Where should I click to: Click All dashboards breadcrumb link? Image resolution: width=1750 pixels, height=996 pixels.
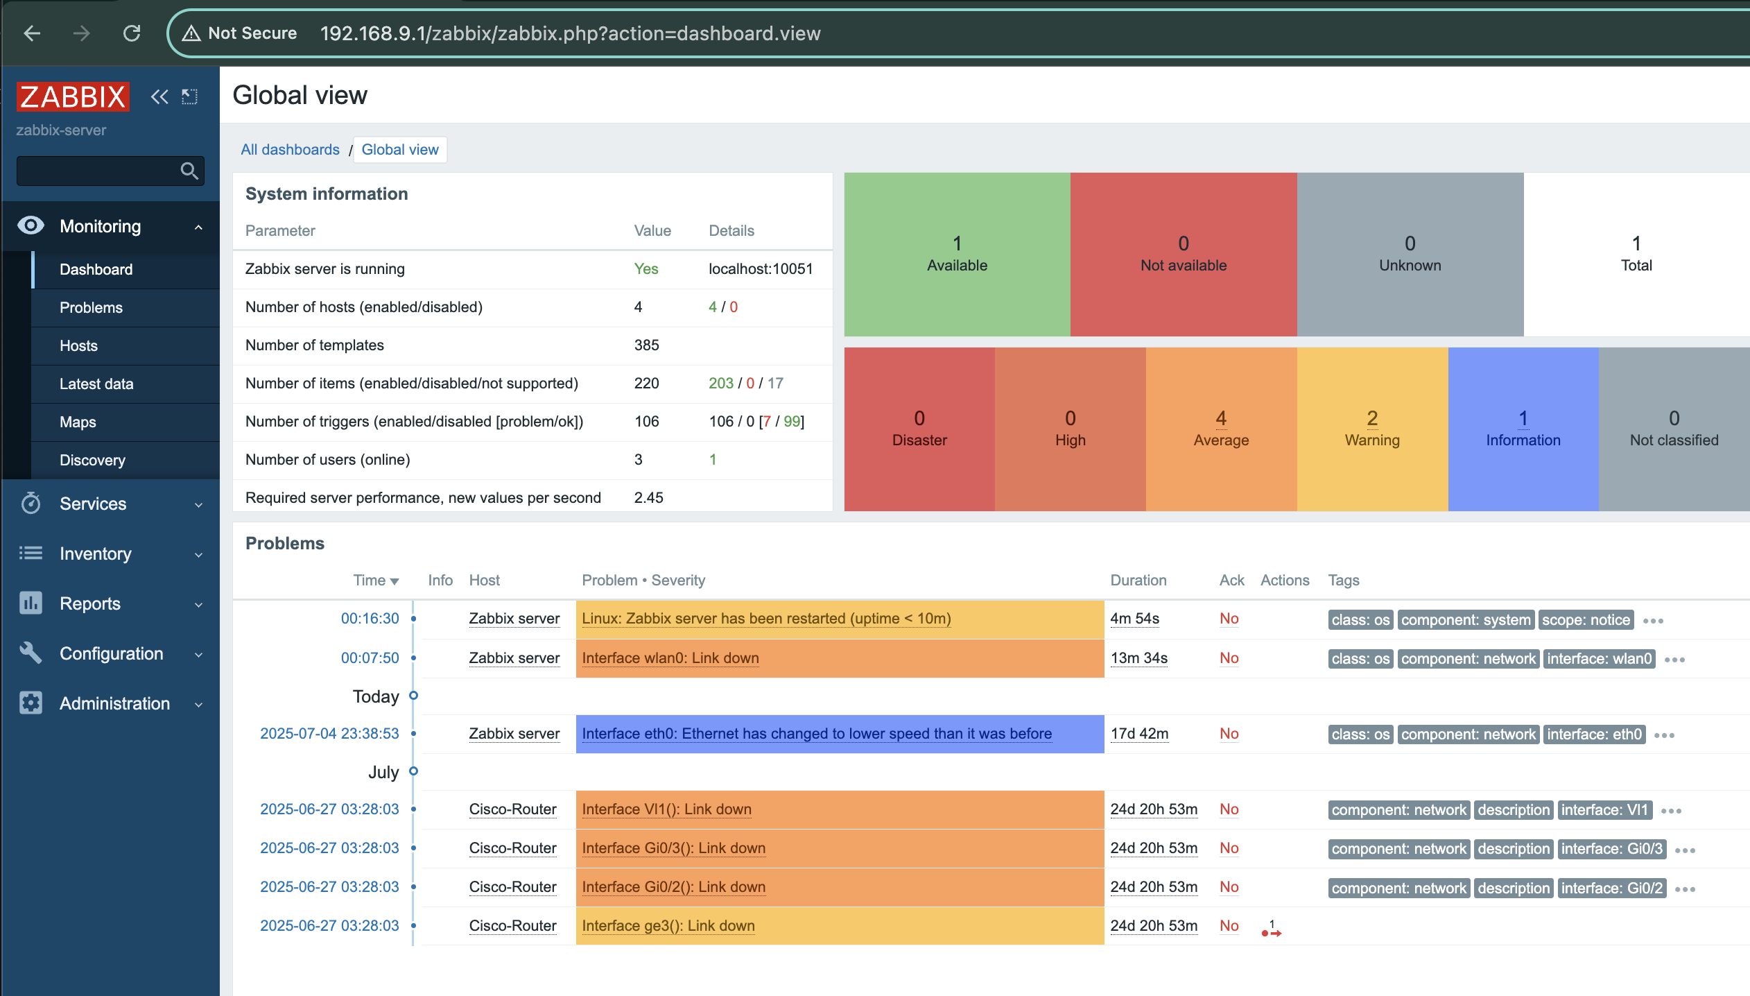pos(290,149)
